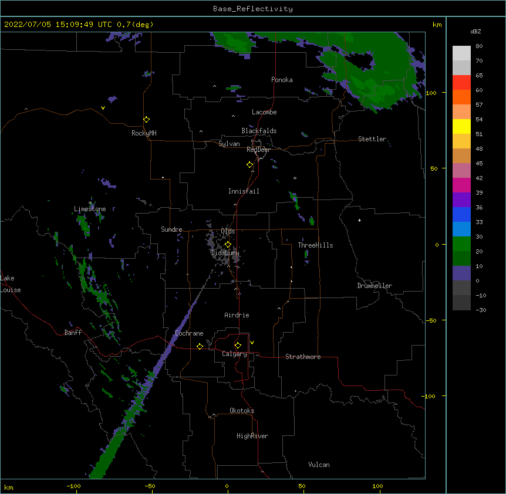The width and height of the screenshot is (506, 494).
Task: Click the orange 57-60 dBZ legend swatch
Action: coord(461,97)
